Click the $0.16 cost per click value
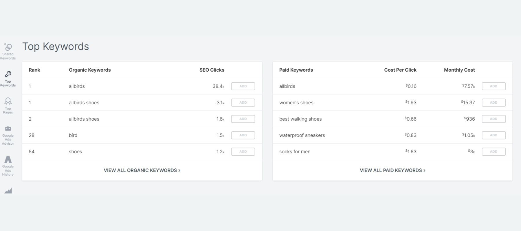 (411, 86)
